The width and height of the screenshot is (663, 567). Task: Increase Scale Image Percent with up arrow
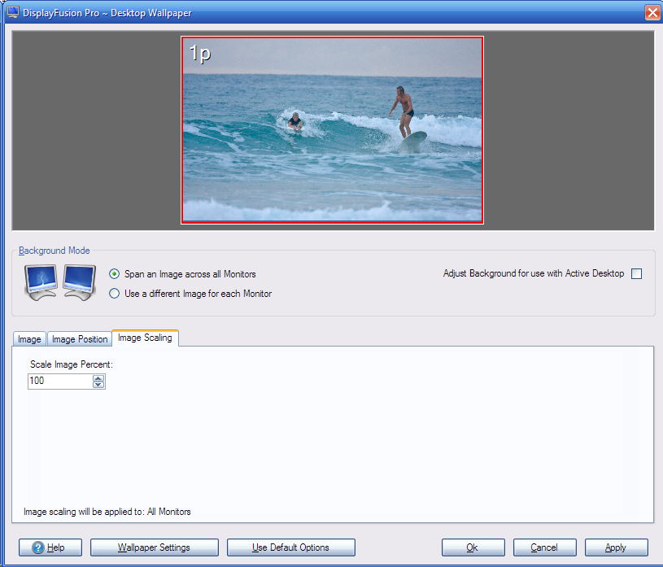coord(98,377)
